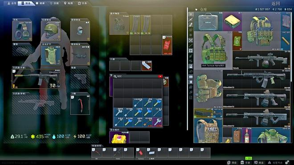Open the messages button in bottom bar
Image resolution: width=294 pixels, height=165 pixels.
click(259, 162)
